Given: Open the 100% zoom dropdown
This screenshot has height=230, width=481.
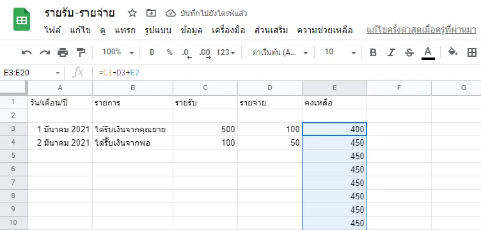Looking at the screenshot, I should [x=118, y=52].
